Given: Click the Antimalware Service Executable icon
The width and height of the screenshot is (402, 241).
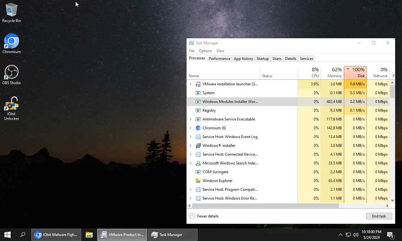Looking at the screenshot, I should (198, 119).
